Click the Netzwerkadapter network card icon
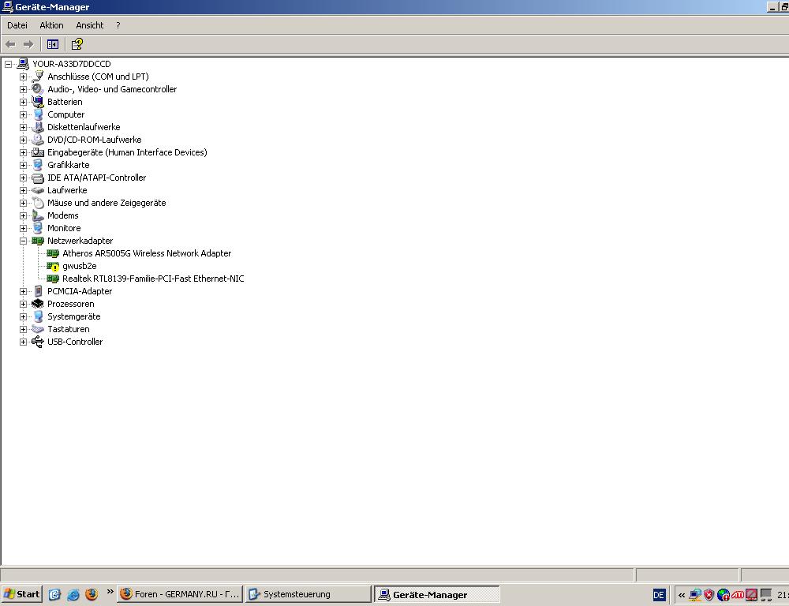The height and width of the screenshot is (606, 789). point(38,241)
